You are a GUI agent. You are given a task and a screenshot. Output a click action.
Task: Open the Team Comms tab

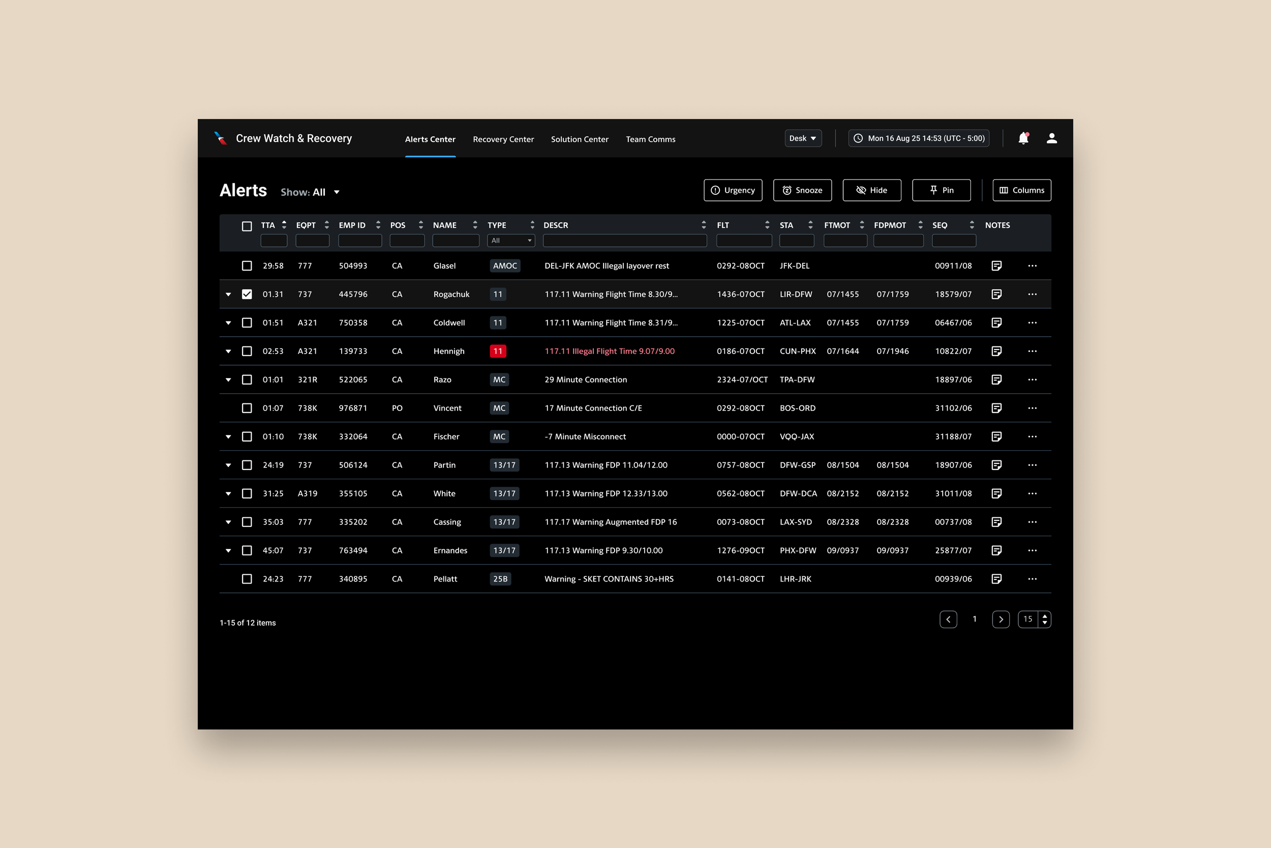tap(650, 139)
